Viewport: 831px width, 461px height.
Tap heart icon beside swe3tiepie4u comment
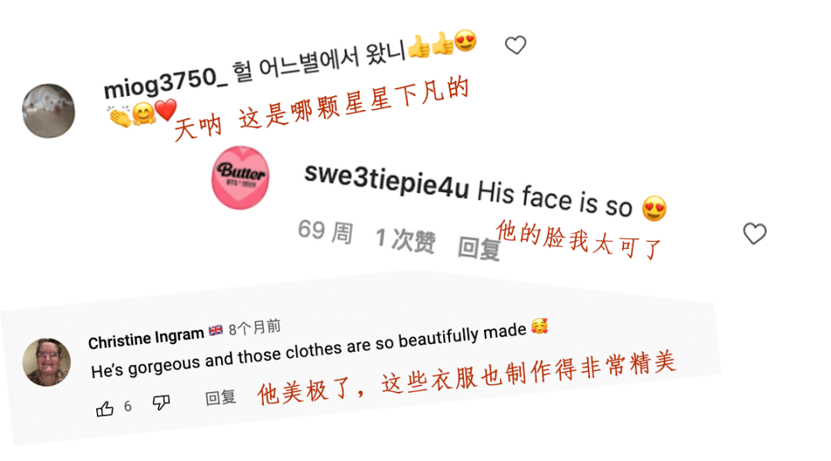coord(754,234)
